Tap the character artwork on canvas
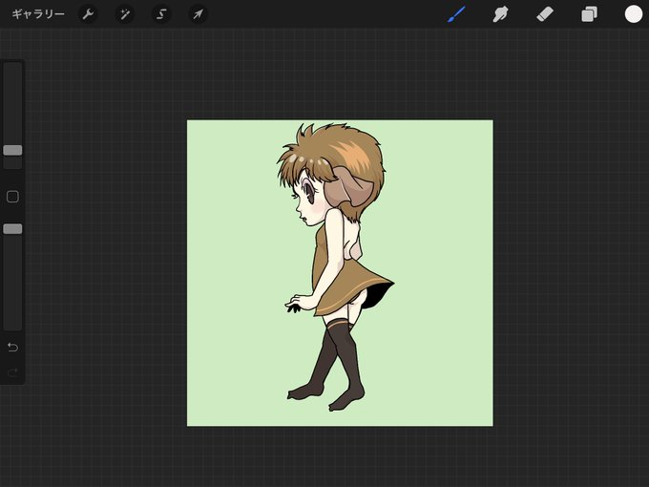The image size is (649, 487). (x=335, y=267)
